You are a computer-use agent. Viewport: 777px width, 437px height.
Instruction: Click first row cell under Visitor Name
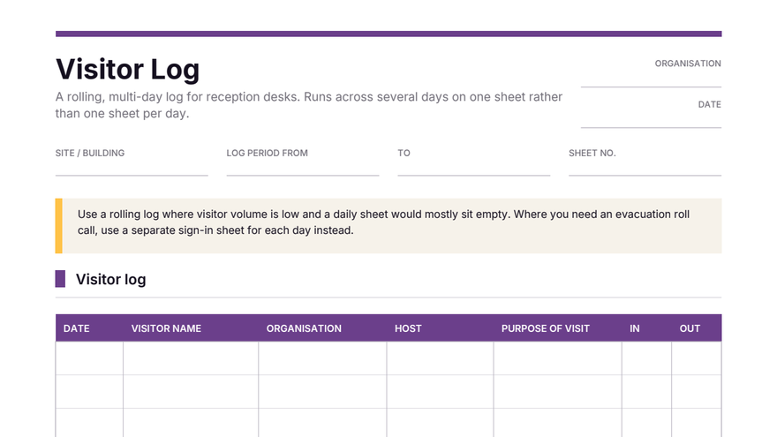pyautogui.click(x=191, y=358)
